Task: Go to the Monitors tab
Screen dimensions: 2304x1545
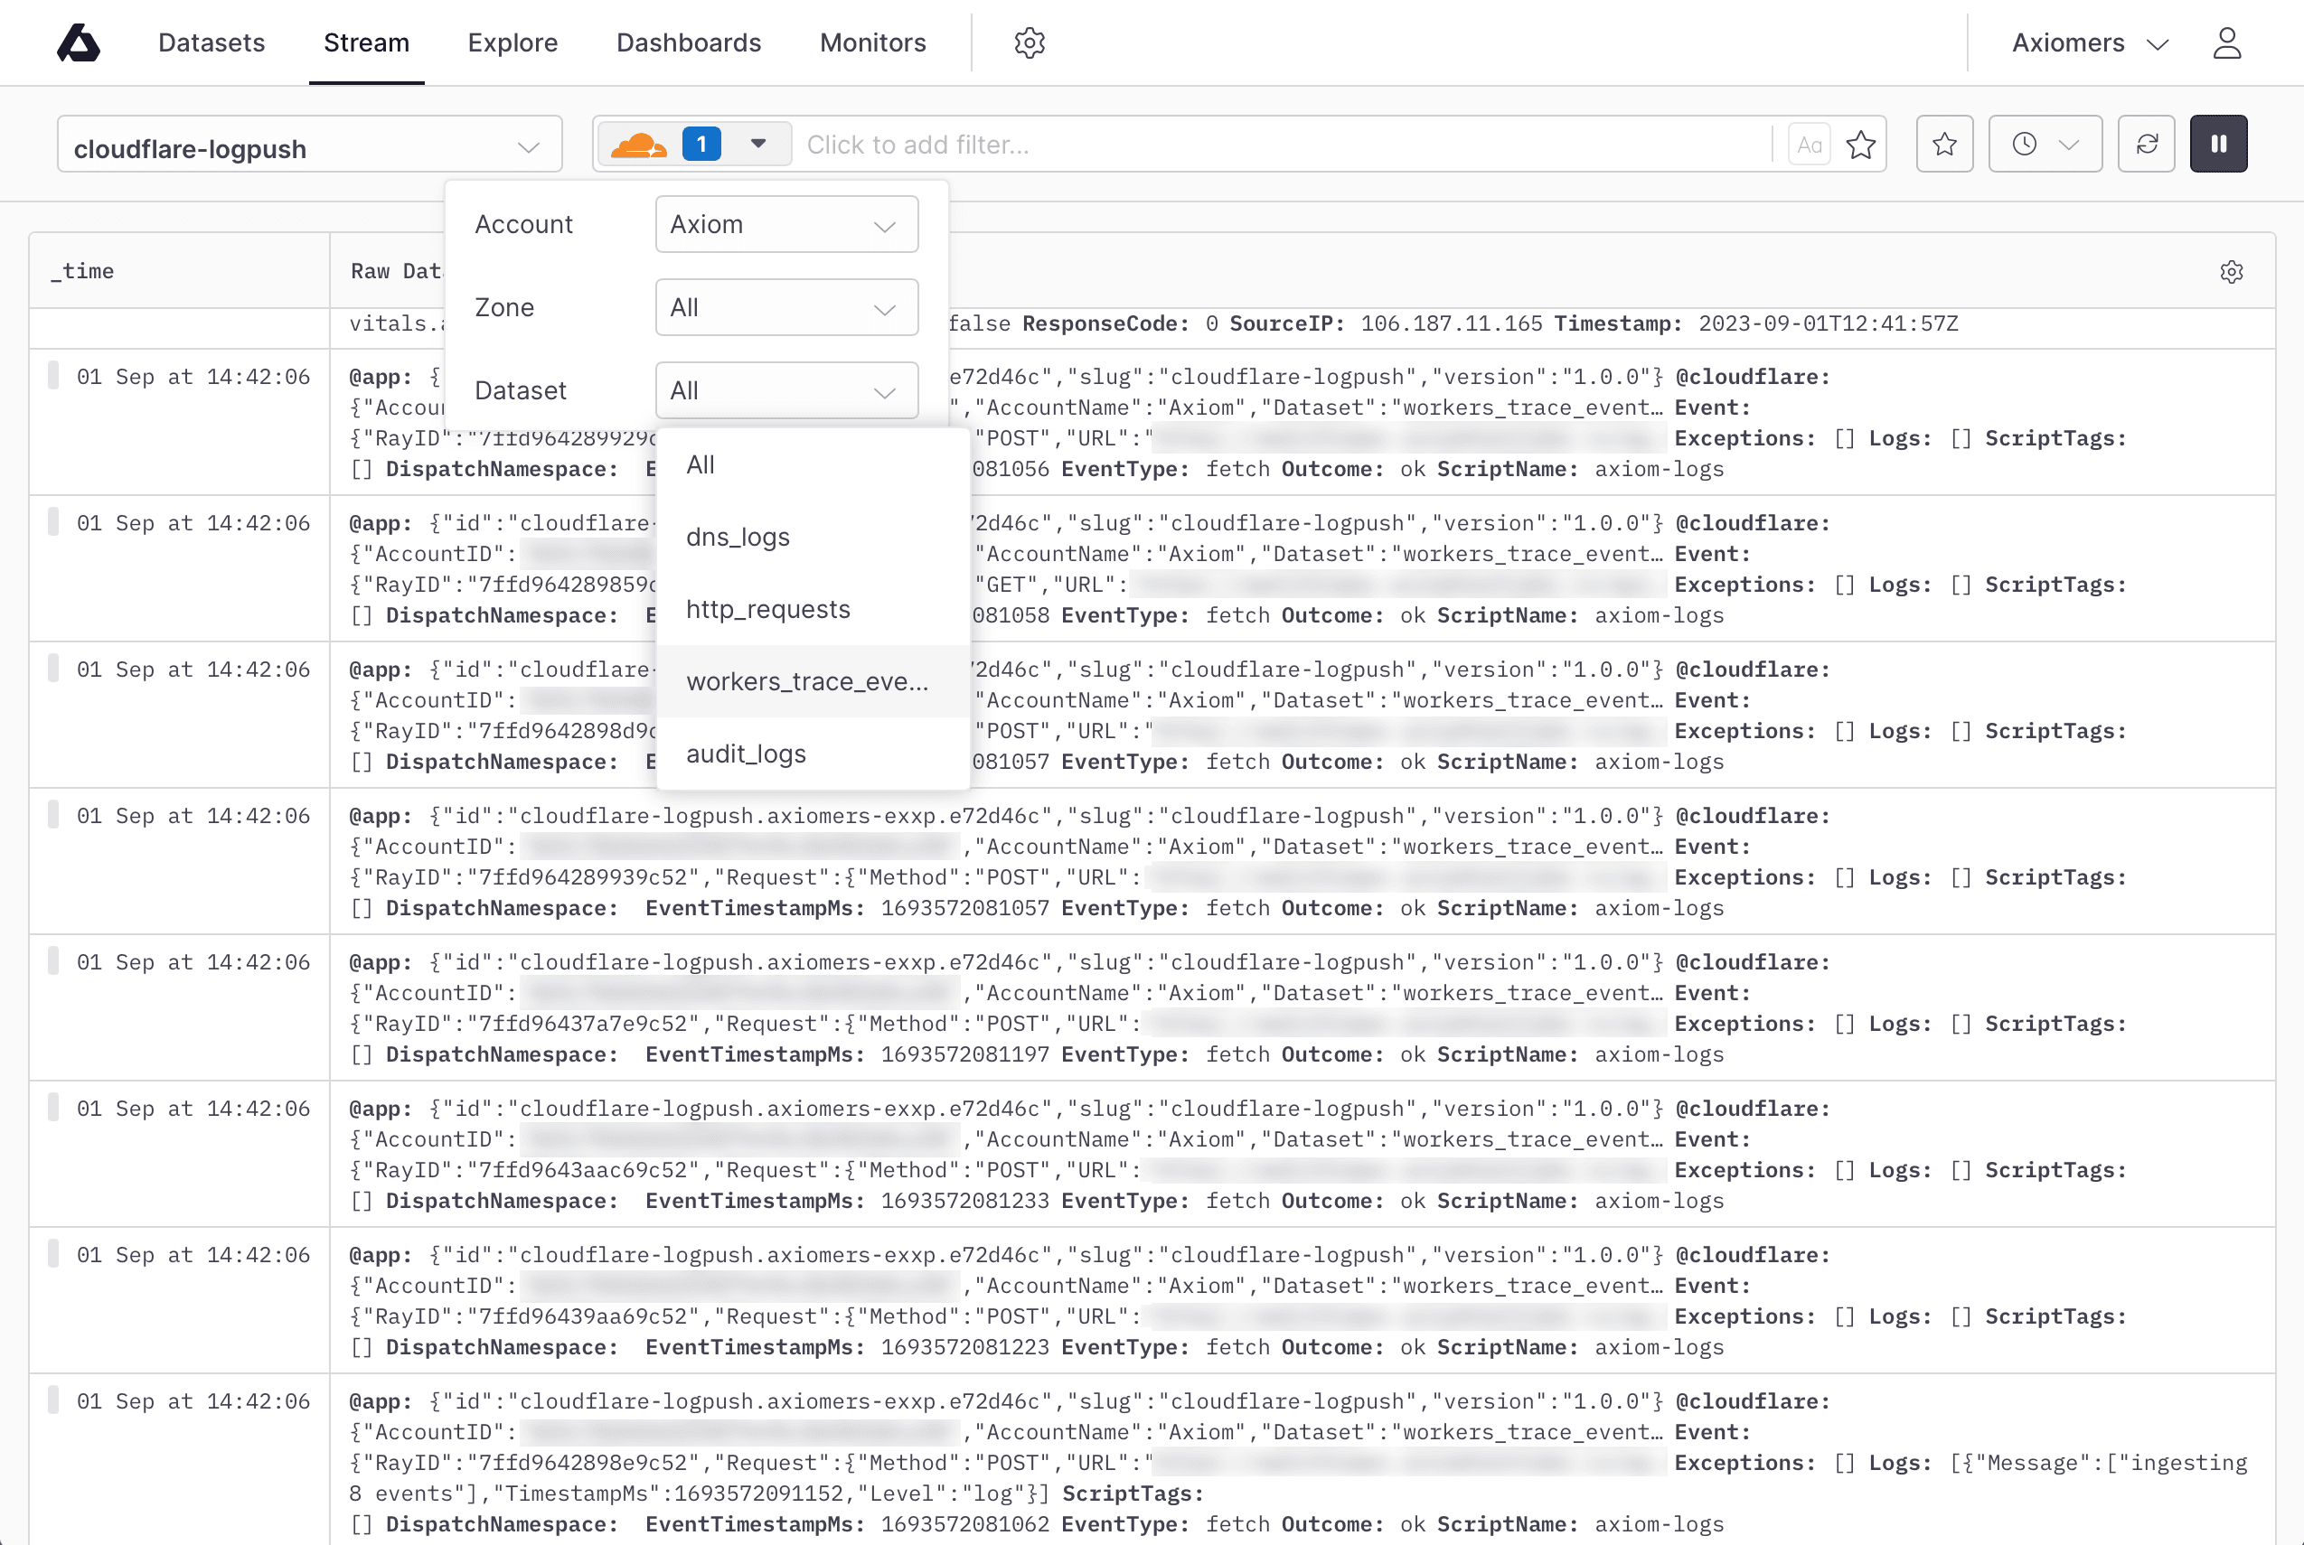Action: (x=873, y=42)
